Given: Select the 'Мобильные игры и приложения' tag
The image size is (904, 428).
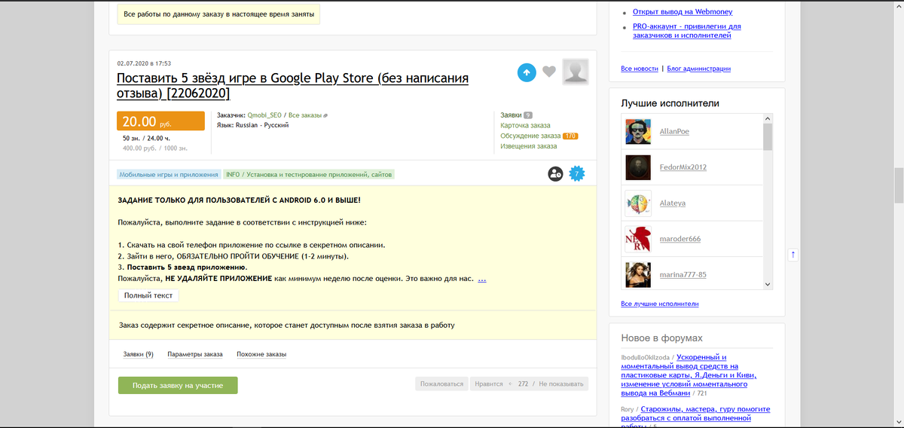Looking at the screenshot, I should coord(169,174).
